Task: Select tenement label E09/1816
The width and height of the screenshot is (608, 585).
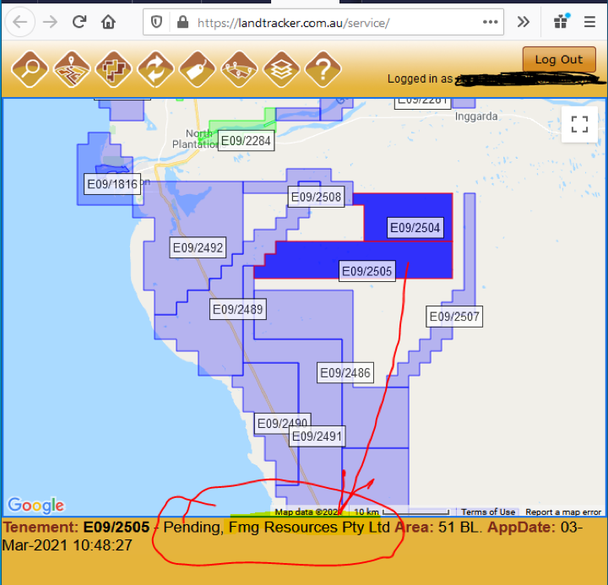Action: pos(112,184)
